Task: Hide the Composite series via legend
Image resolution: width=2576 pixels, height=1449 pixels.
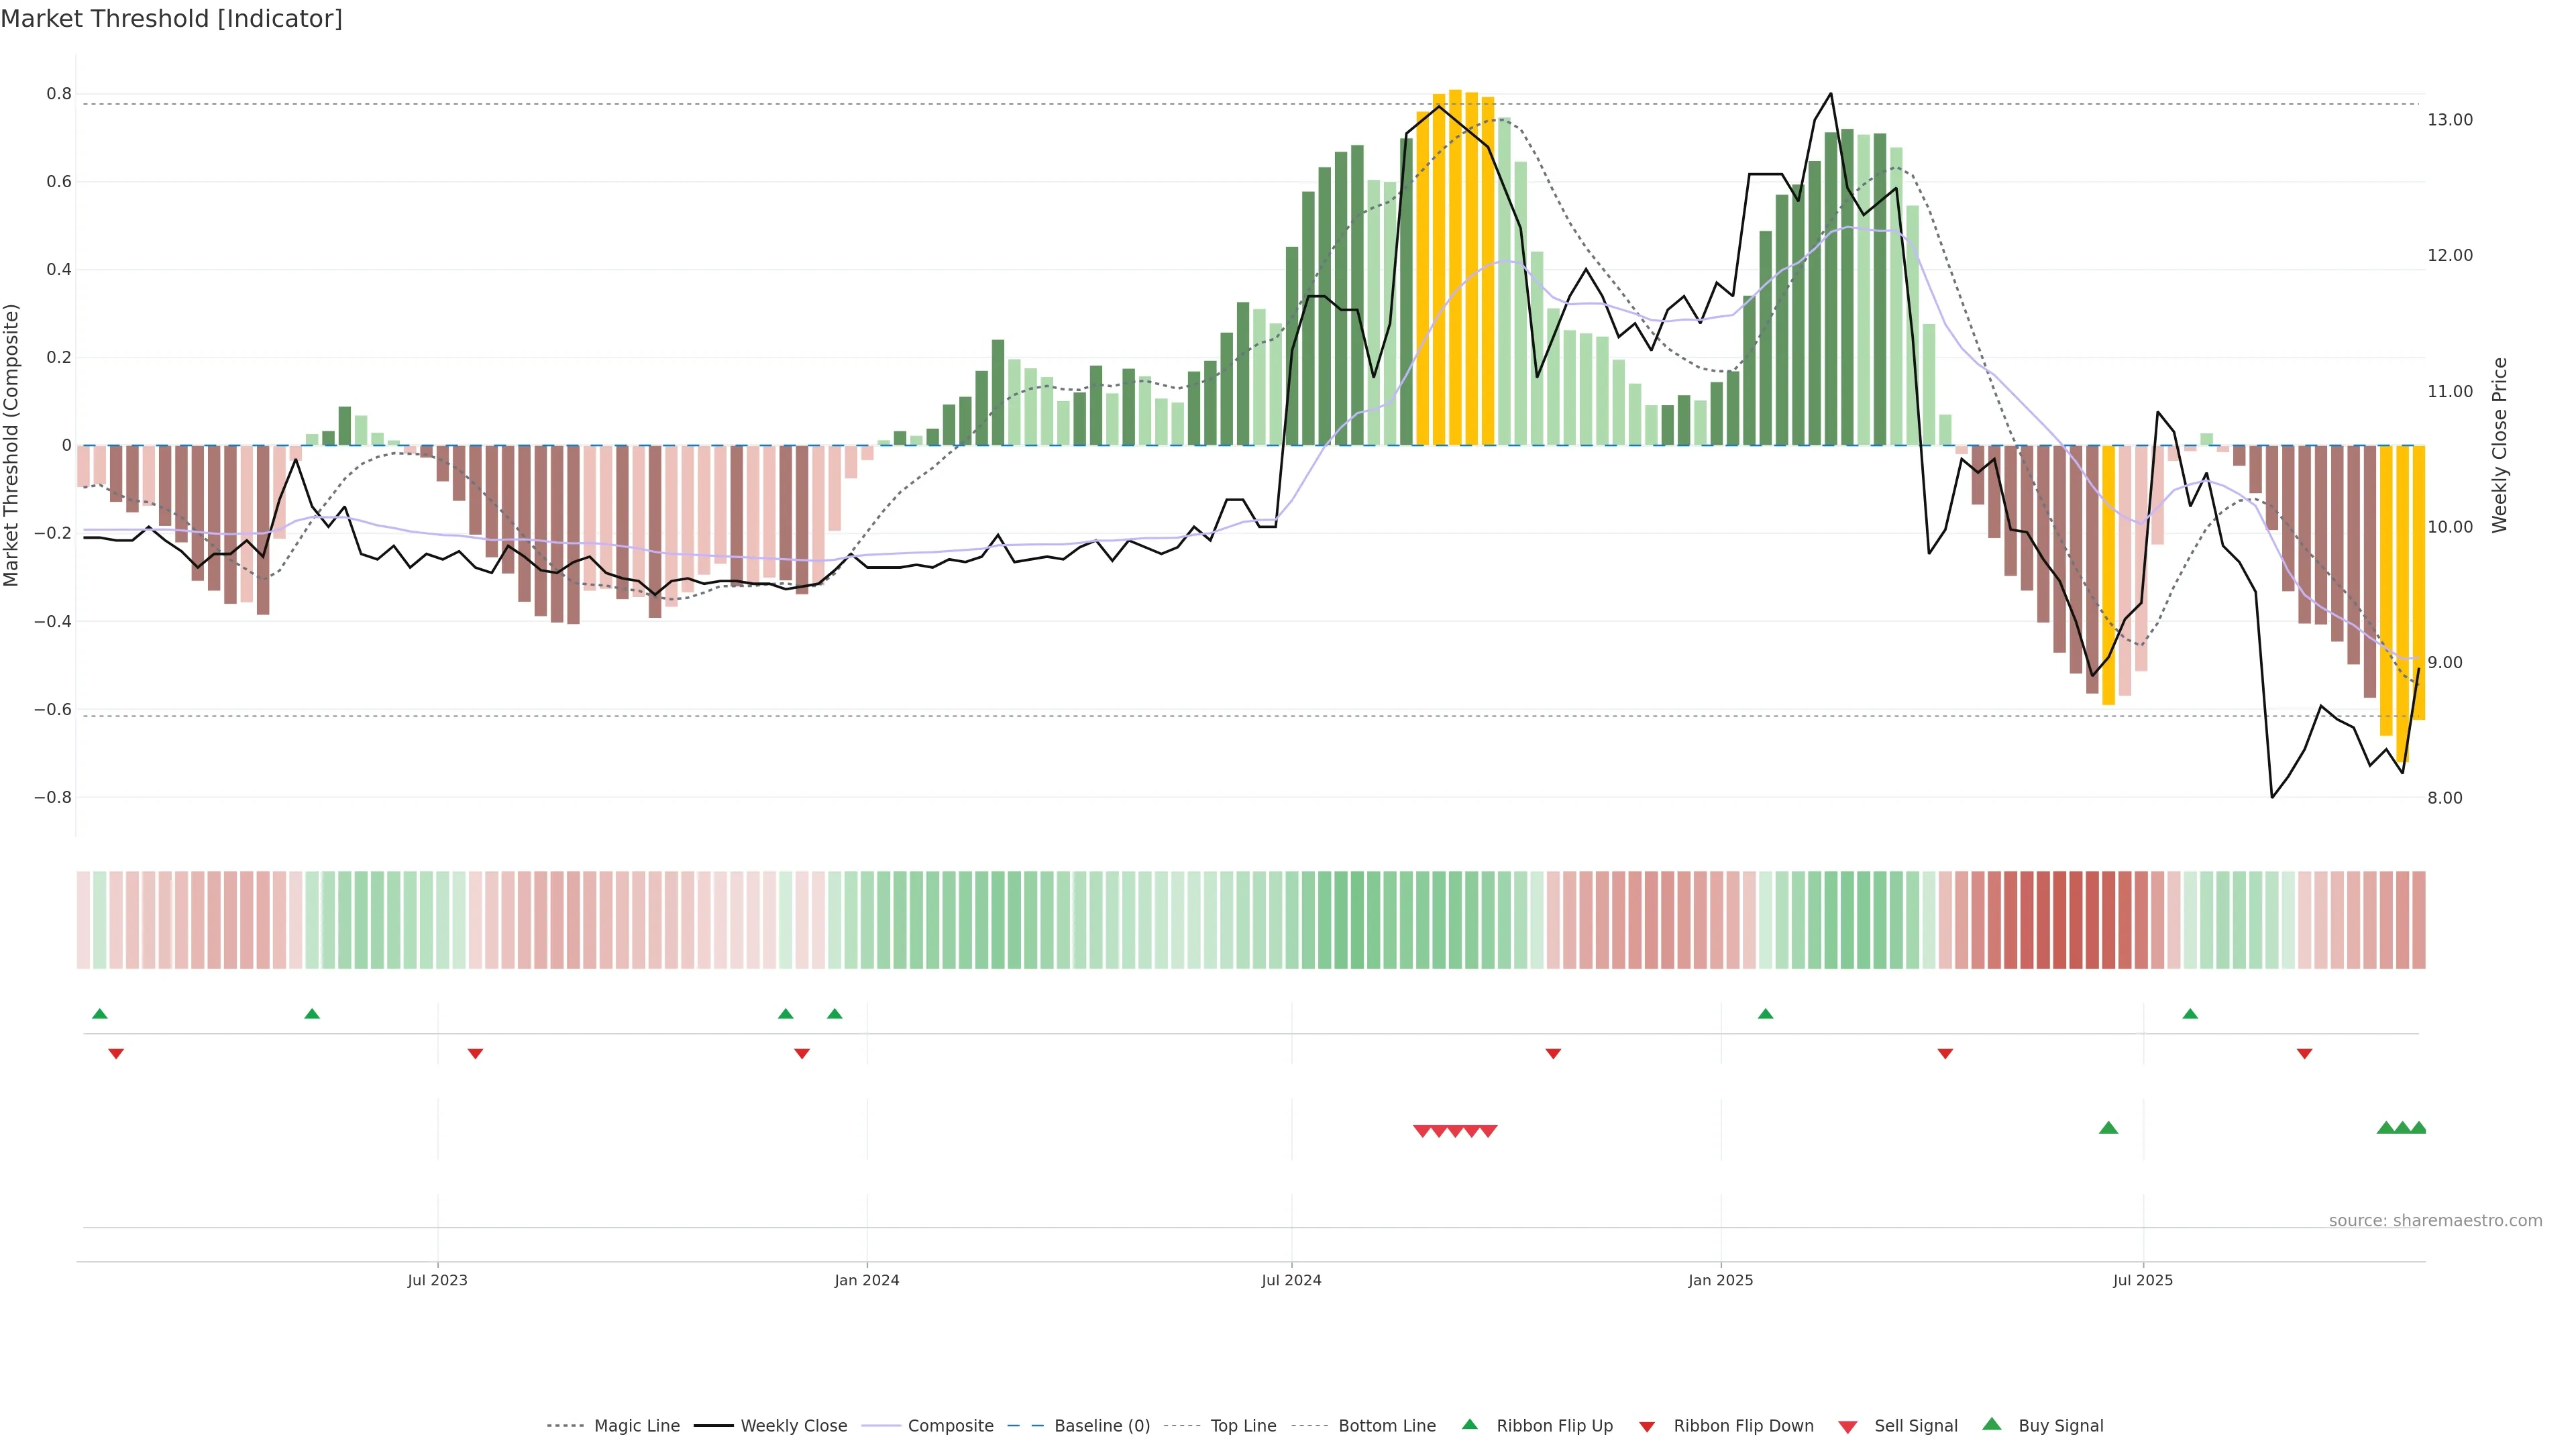Action: tap(950, 1425)
